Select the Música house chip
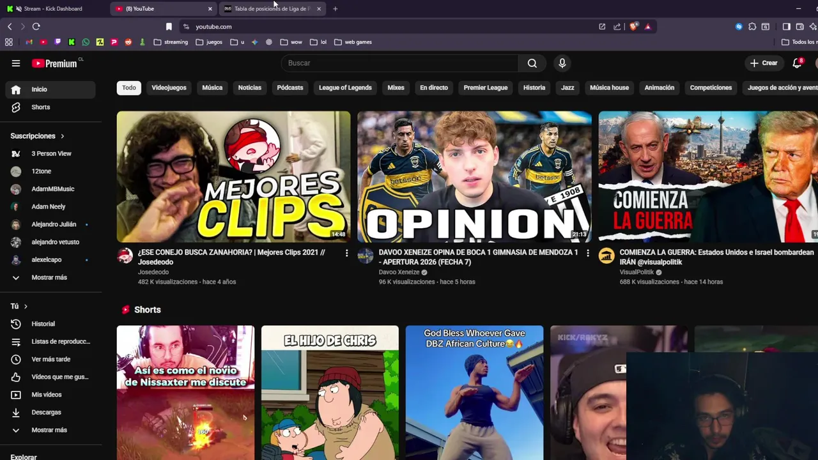 coord(609,88)
